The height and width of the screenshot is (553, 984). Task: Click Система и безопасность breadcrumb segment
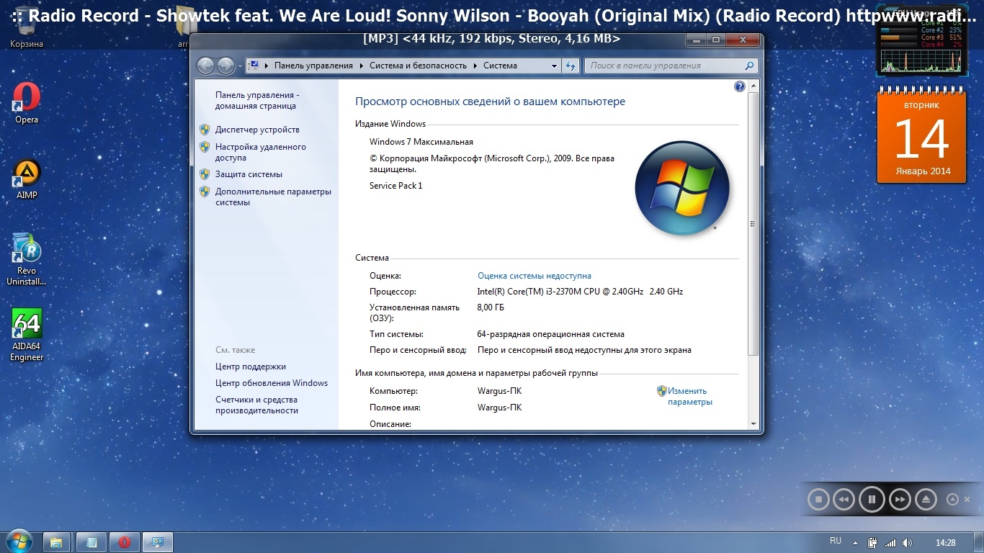pyautogui.click(x=418, y=66)
